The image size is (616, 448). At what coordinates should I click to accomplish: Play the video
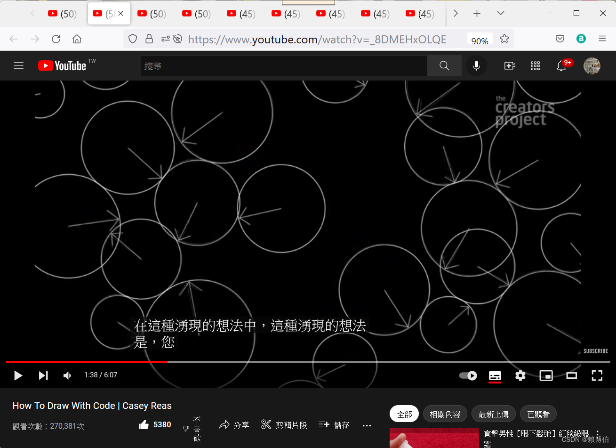18,375
